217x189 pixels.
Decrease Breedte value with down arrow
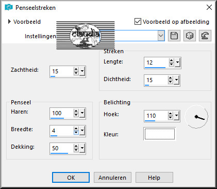point(76,133)
